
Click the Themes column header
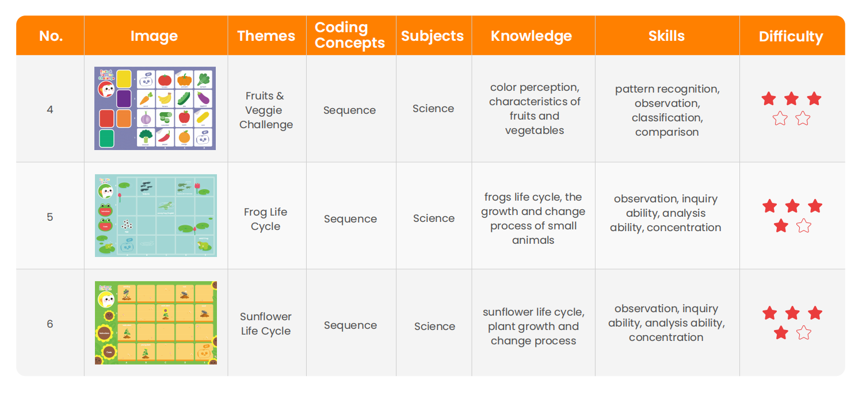[x=266, y=36]
